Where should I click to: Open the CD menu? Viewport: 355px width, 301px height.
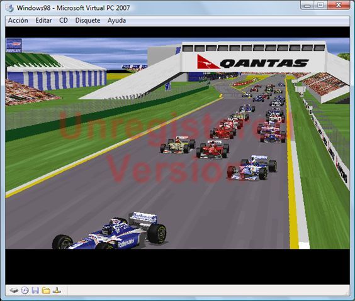[x=64, y=20]
